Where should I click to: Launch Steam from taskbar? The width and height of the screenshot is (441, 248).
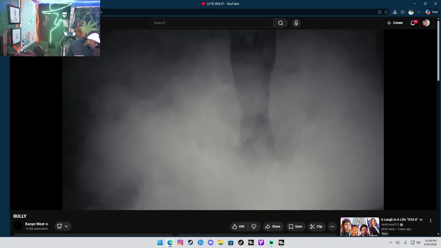pyautogui.click(x=190, y=242)
